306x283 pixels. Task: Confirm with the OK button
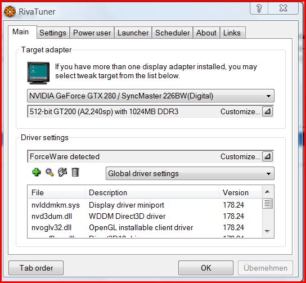tap(206, 268)
